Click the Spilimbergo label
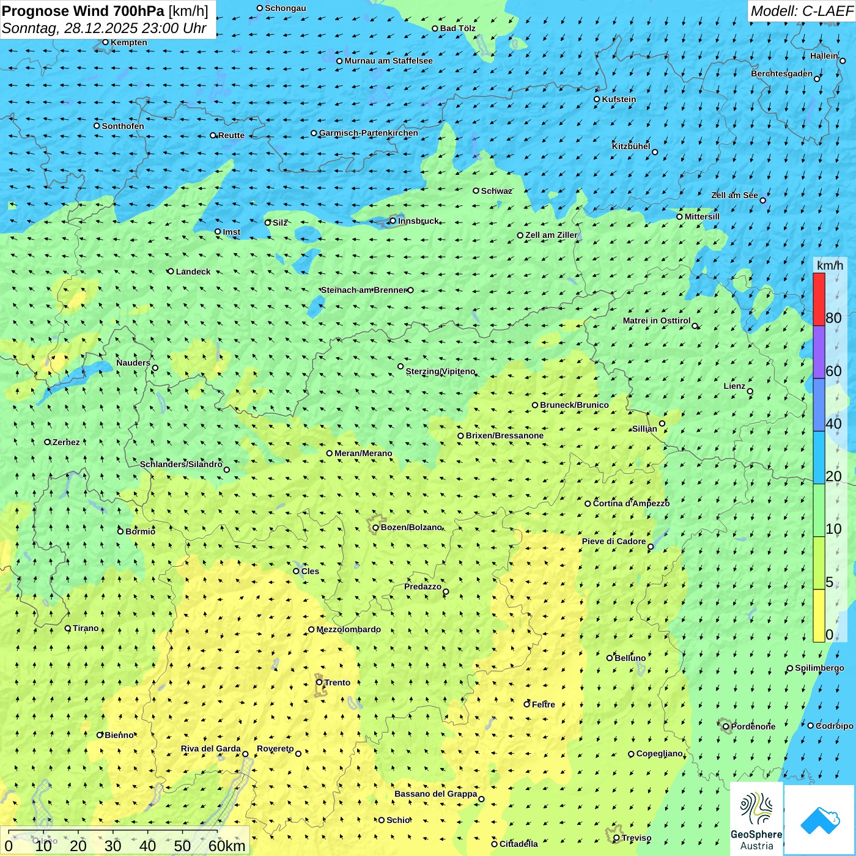Image resolution: width=856 pixels, height=856 pixels. 819,668
